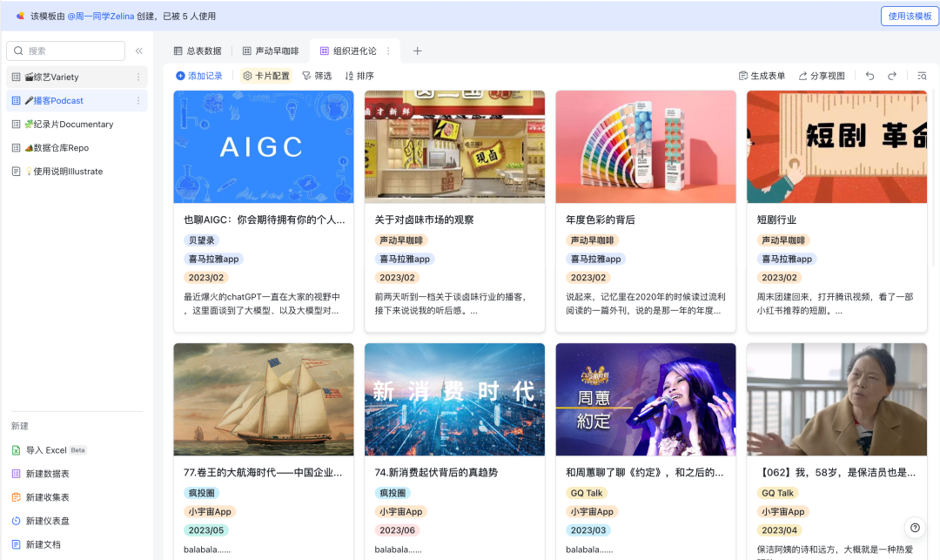Open the 新消费时代 card image
940x560 pixels.
[454, 399]
